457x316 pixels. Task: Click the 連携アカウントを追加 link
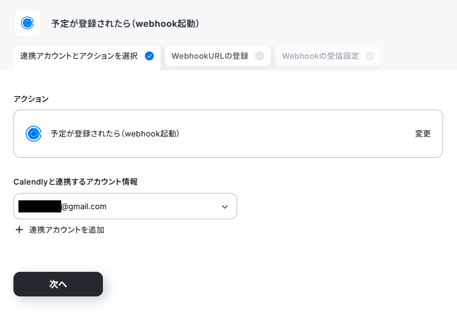67,230
